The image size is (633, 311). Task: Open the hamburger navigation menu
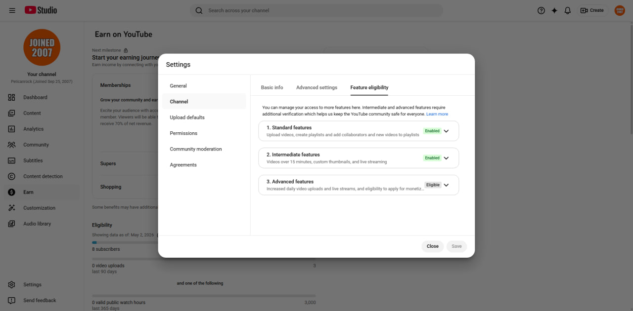(x=12, y=10)
